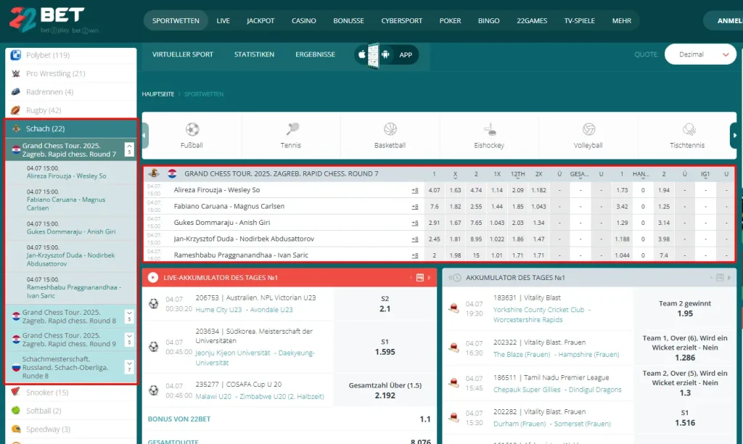Select odds 15 for Praggnanandhaa - Ivan Saric
The width and height of the screenshot is (743, 444).
point(476,255)
